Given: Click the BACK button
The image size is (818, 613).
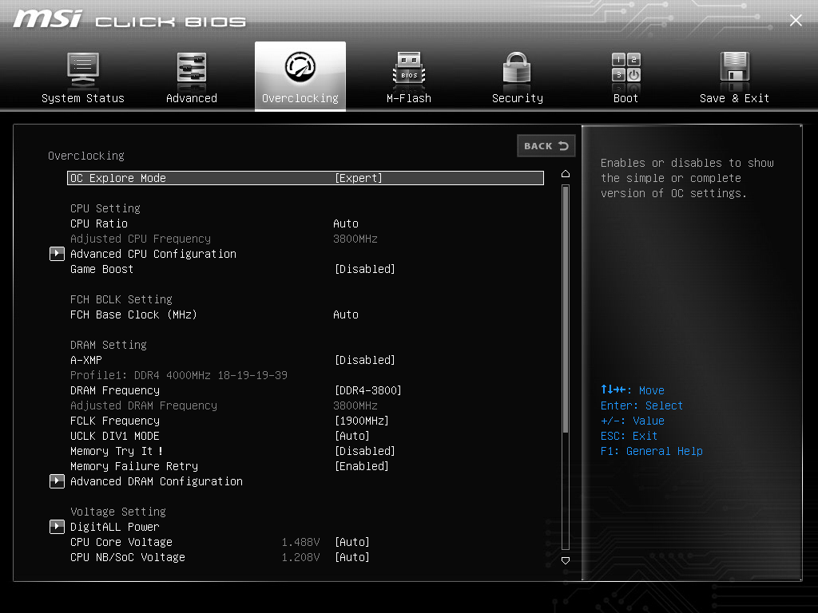Looking at the screenshot, I should pyautogui.click(x=546, y=146).
